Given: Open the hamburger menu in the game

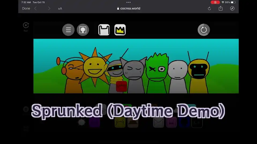Looking at the screenshot, I should pos(68,30).
